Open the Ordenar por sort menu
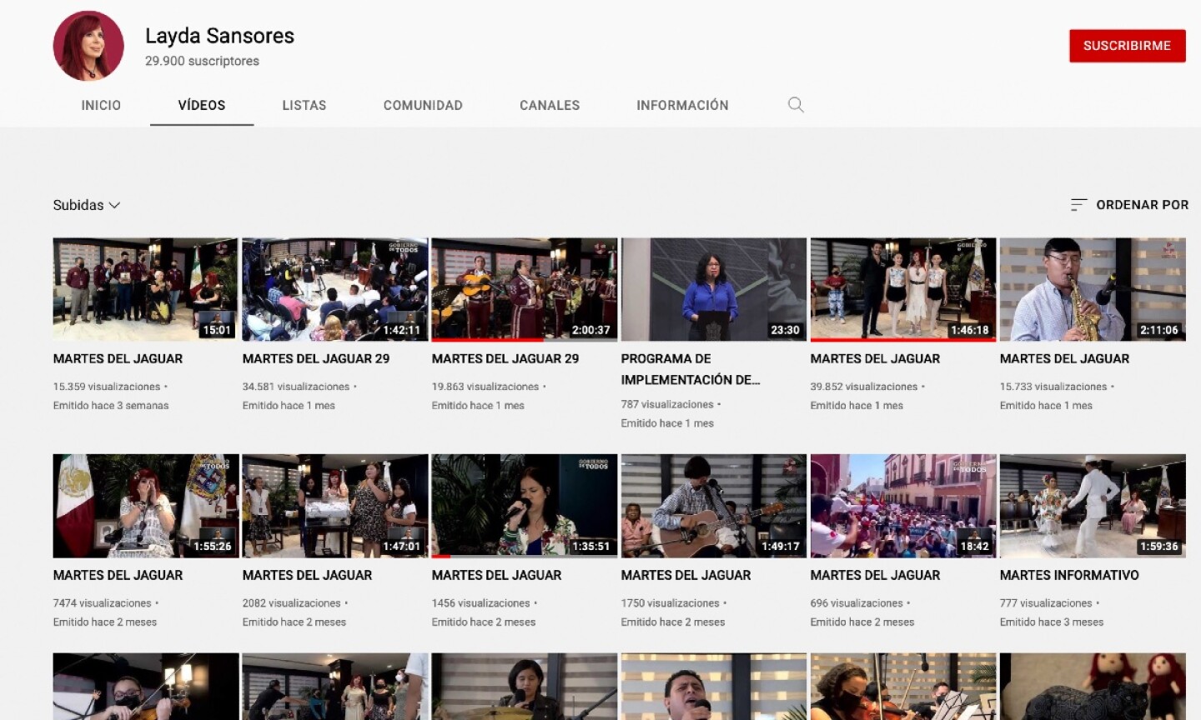Screen dimensions: 1201x720 pyautogui.click(x=1141, y=205)
